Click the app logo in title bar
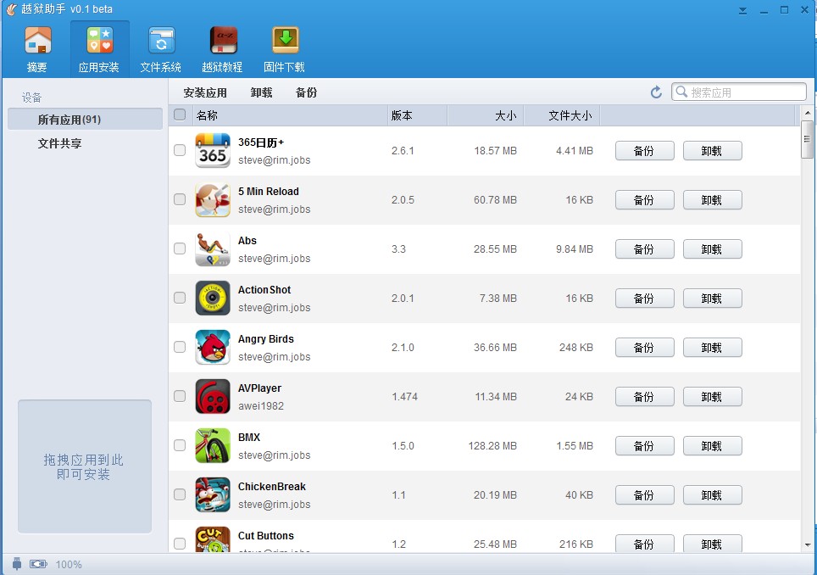The image size is (817, 575). pos(11,8)
